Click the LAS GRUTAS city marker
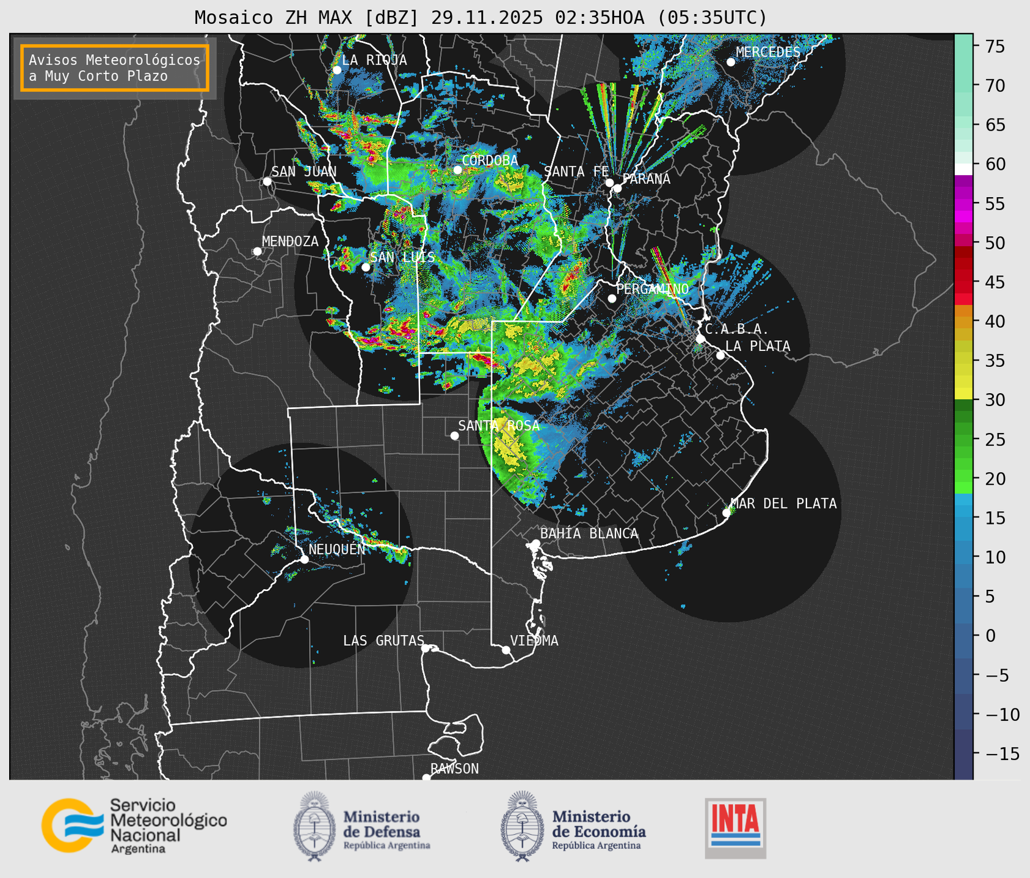The height and width of the screenshot is (878, 1030). point(426,648)
